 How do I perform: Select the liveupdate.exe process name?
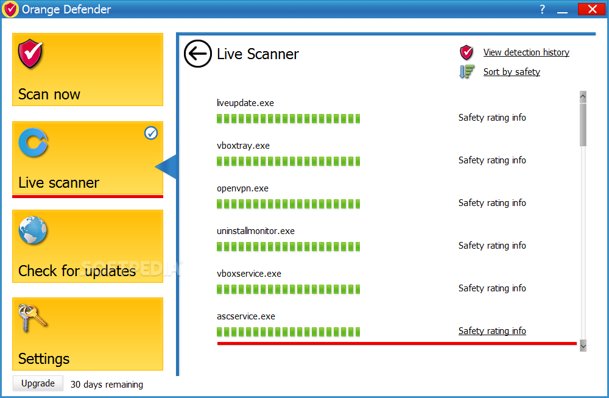pos(245,103)
